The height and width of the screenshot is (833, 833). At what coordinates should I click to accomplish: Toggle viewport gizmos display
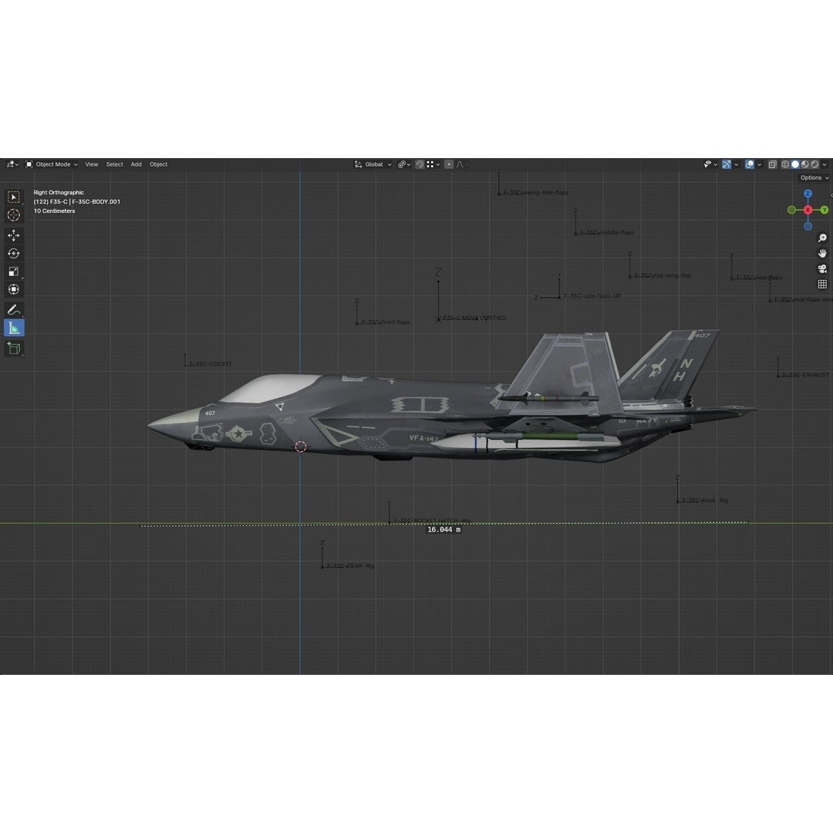click(727, 165)
